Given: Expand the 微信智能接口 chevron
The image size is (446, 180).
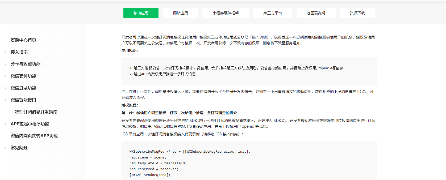Looking at the screenshot, I should [x=5, y=100].
